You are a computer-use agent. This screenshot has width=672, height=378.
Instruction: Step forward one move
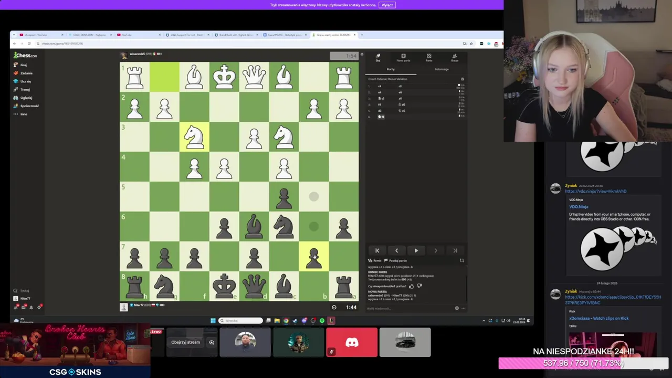[x=435, y=250]
